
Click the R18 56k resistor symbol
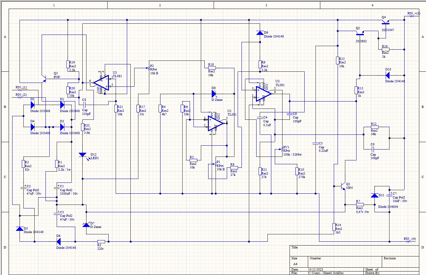point(212,68)
